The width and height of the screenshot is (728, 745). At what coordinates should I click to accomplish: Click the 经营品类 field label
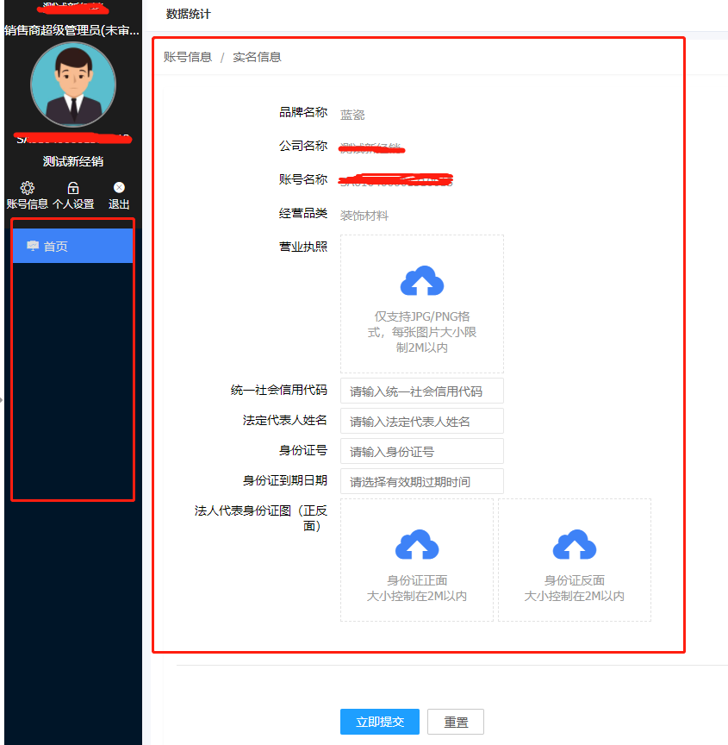(x=303, y=213)
